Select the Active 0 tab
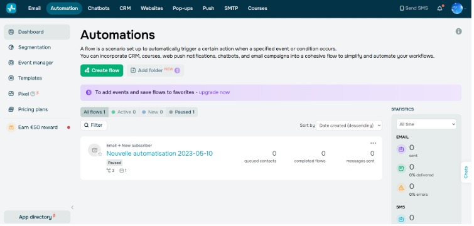Image resolution: width=474 pixels, height=226 pixels. coord(124,112)
